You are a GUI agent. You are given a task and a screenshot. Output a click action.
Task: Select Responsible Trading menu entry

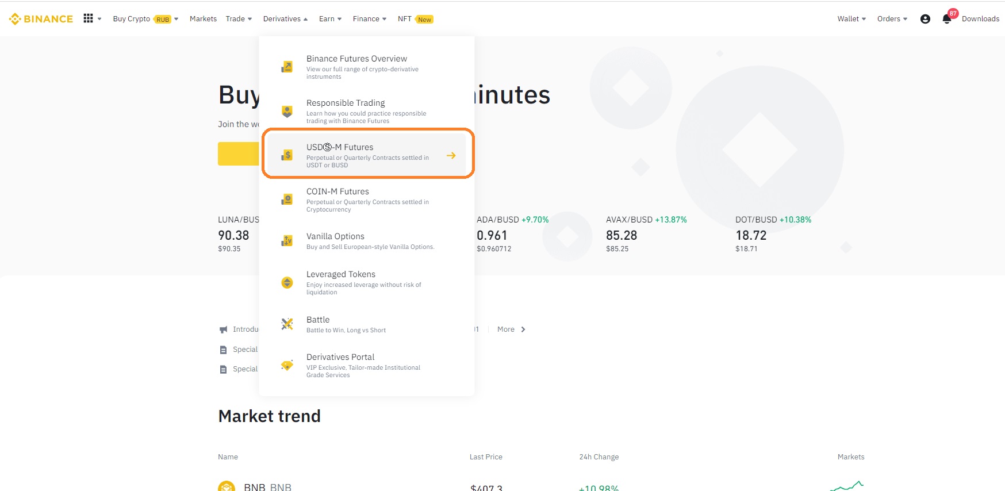click(x=367, y=112)
